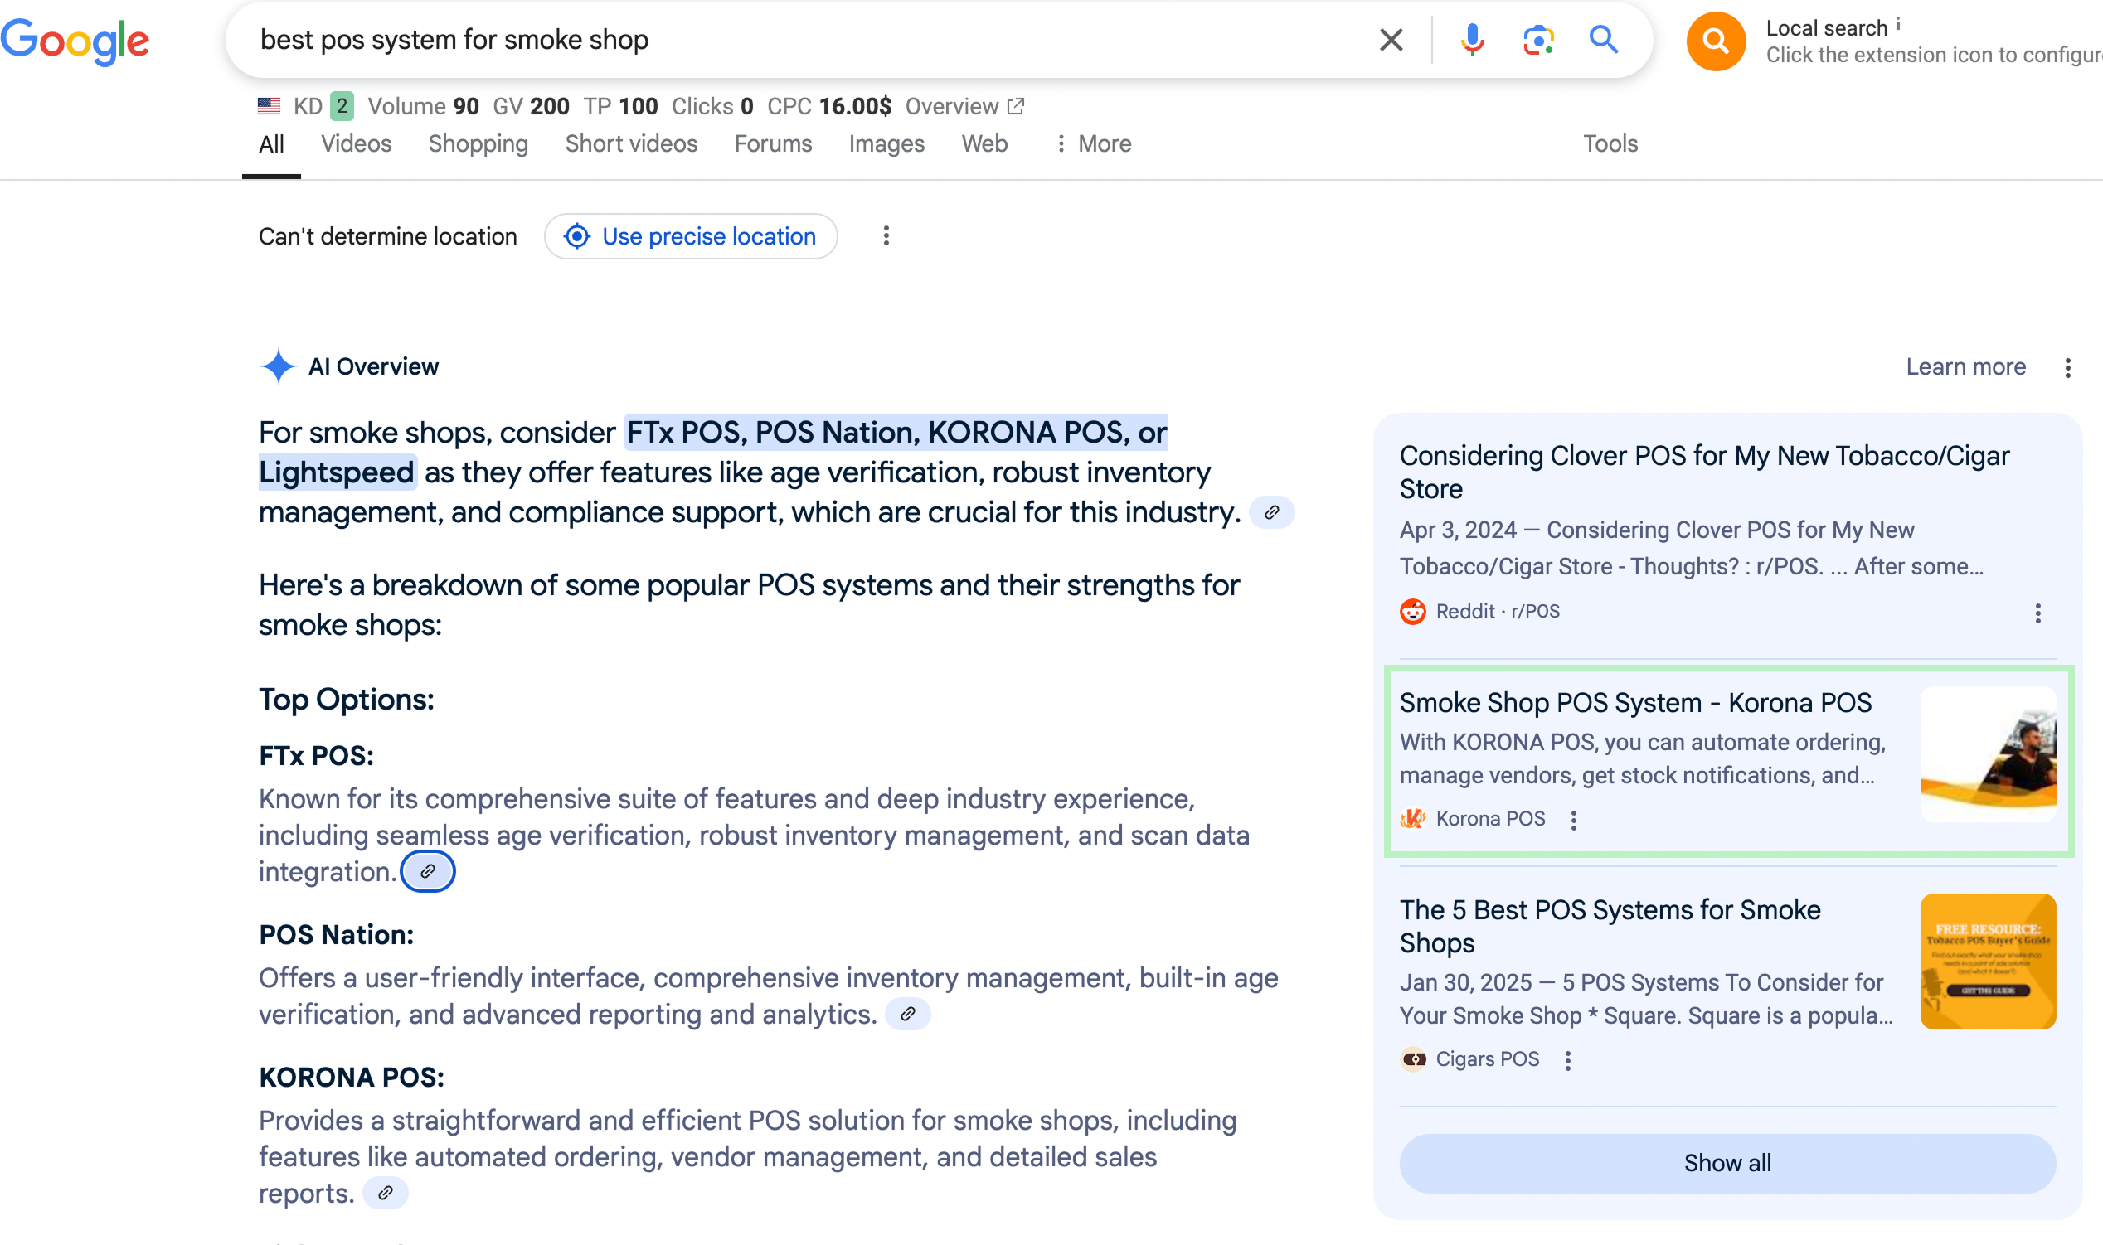
Task: Open the Overview keyword link
Action: 964,107
